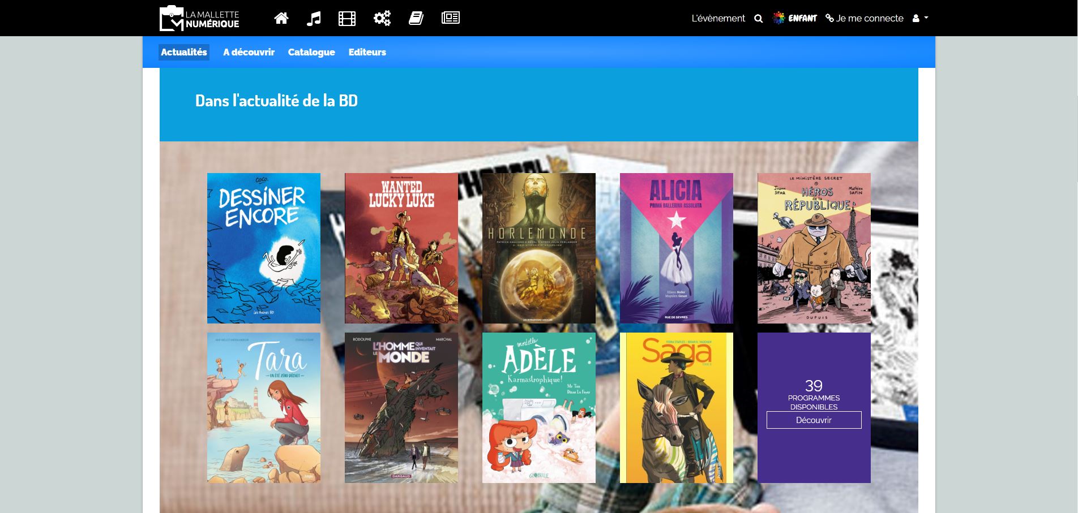The height and width of the screenshot is (513, 1078).
Task: Select the Actualités tab
Action: point(184,52)
